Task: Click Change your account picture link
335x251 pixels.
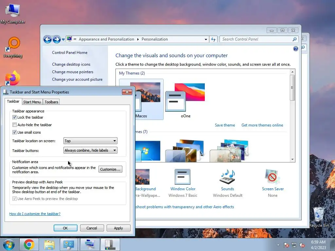Action: (x=77, y=79)
